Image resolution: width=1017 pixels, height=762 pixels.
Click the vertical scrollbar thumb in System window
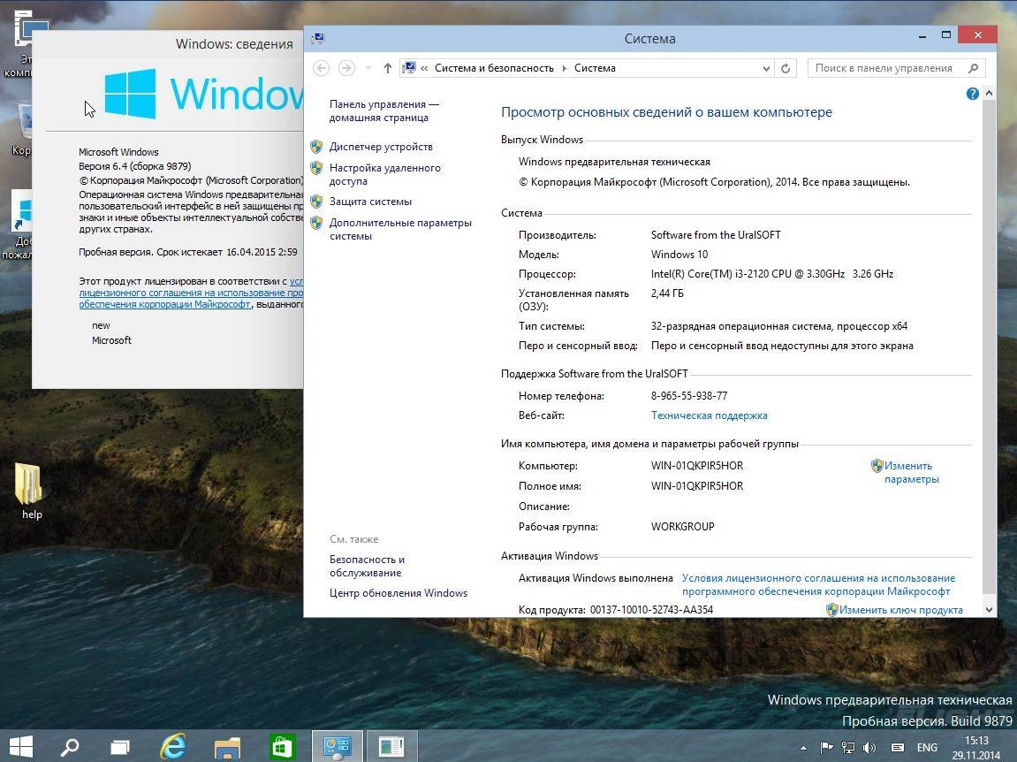point(989,347)
